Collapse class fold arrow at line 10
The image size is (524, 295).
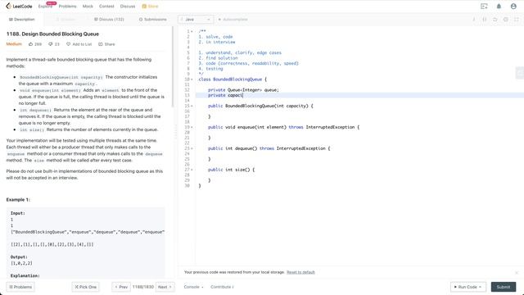192,79
